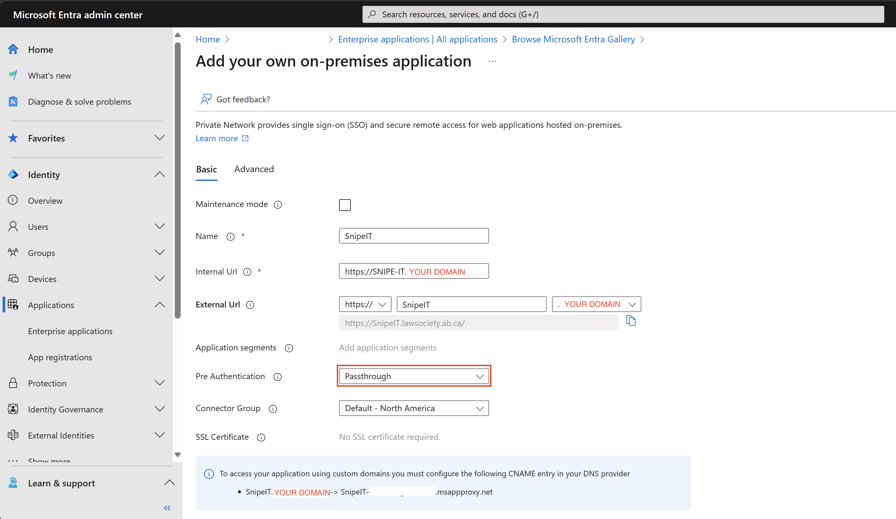Copy the external URL with copy icon
The width and height of the screenshot is (896, 519).
(631, 321)
